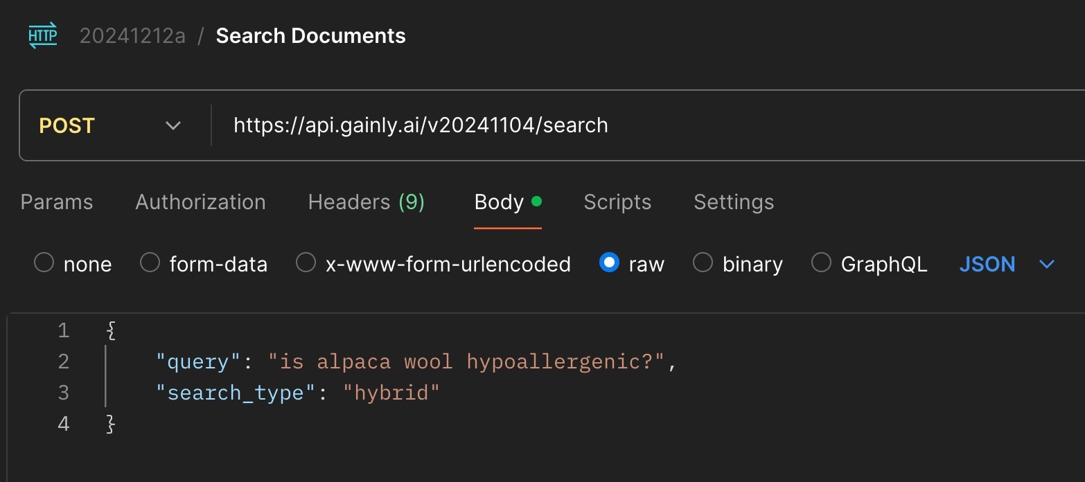The image size is (1085, 482).
Task: Select the raw body radio button
Action: 610,264
